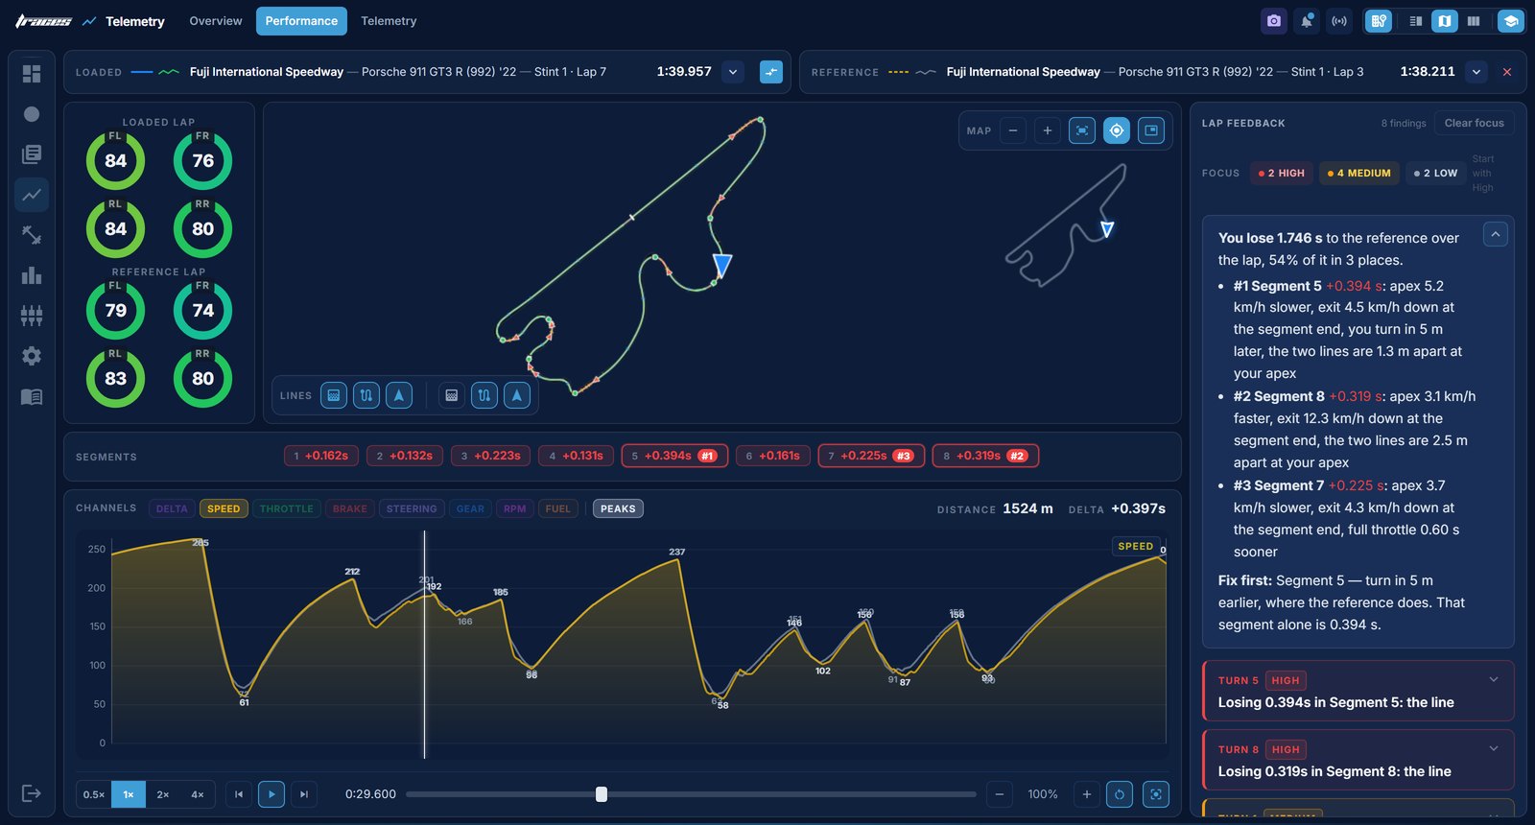Toggle the map-and-data layout button

pos(1379,21)
